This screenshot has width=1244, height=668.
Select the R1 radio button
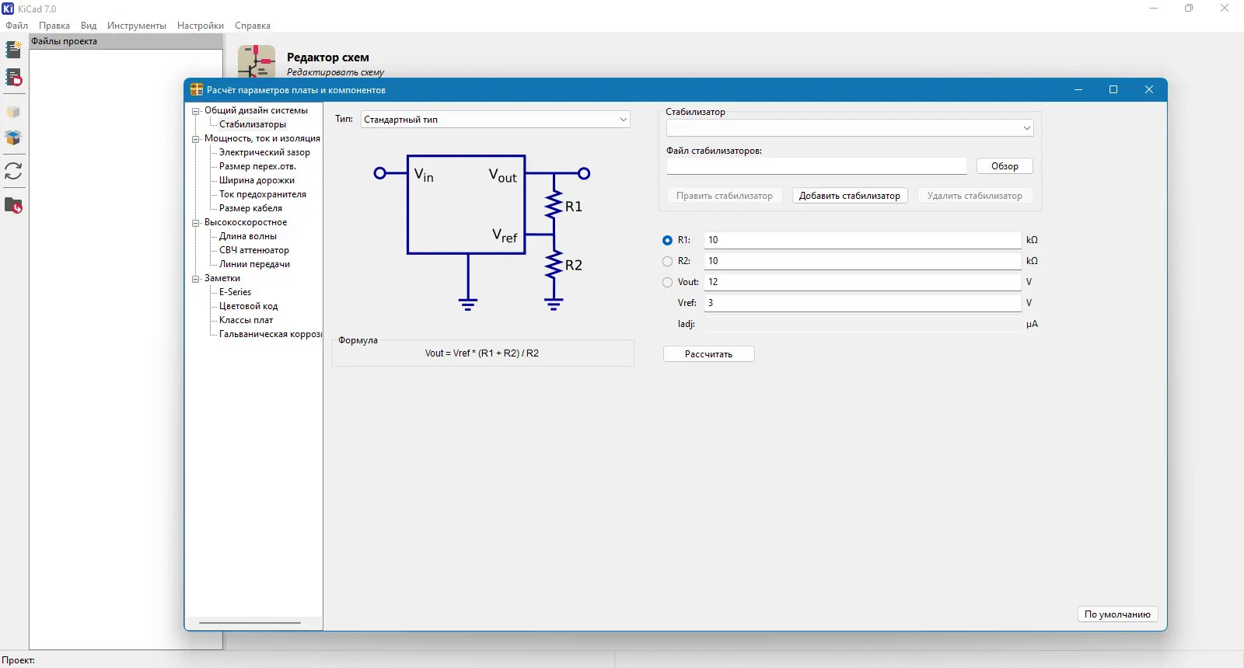667,241
